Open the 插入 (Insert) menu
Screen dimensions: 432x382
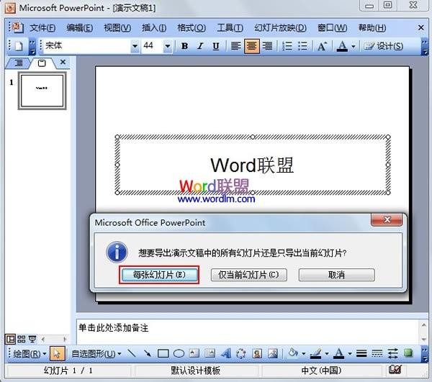154,28
